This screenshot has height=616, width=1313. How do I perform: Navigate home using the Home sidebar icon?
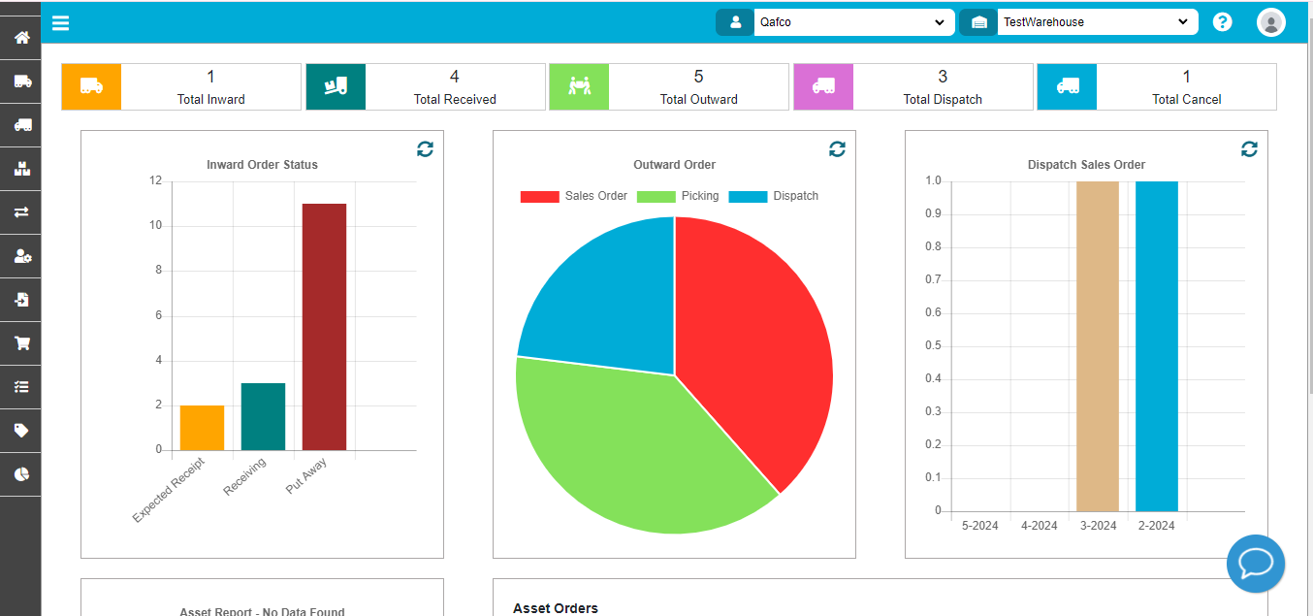pos(21,37)
